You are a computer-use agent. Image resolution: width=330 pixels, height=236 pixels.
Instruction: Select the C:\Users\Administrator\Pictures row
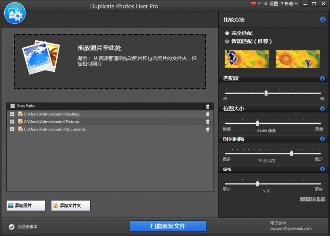(x=110, y=122)
